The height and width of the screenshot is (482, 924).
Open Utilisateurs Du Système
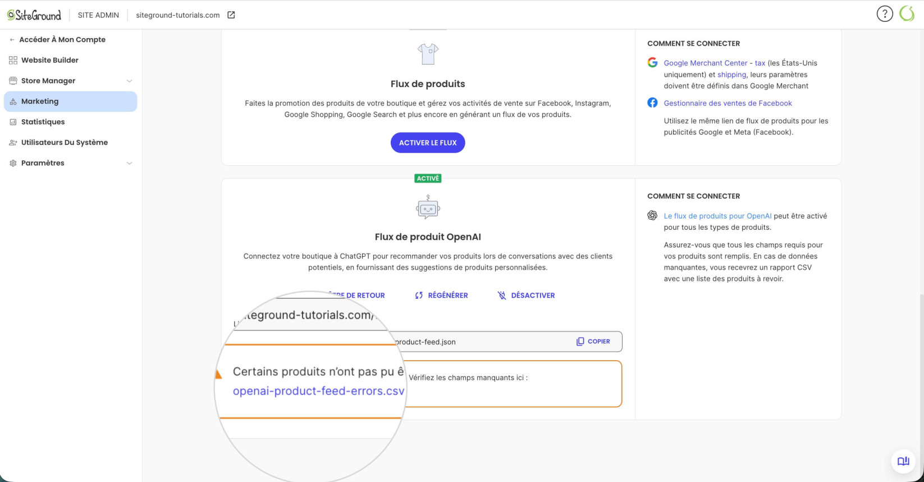click(65, 143)
